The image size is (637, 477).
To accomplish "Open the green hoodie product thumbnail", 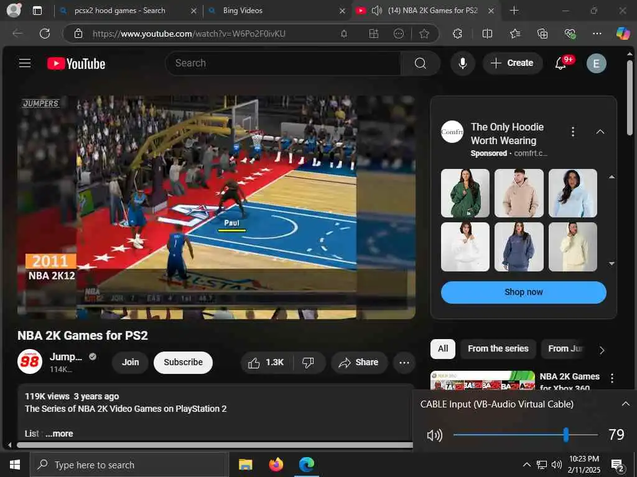I will (x=465, y=193).
